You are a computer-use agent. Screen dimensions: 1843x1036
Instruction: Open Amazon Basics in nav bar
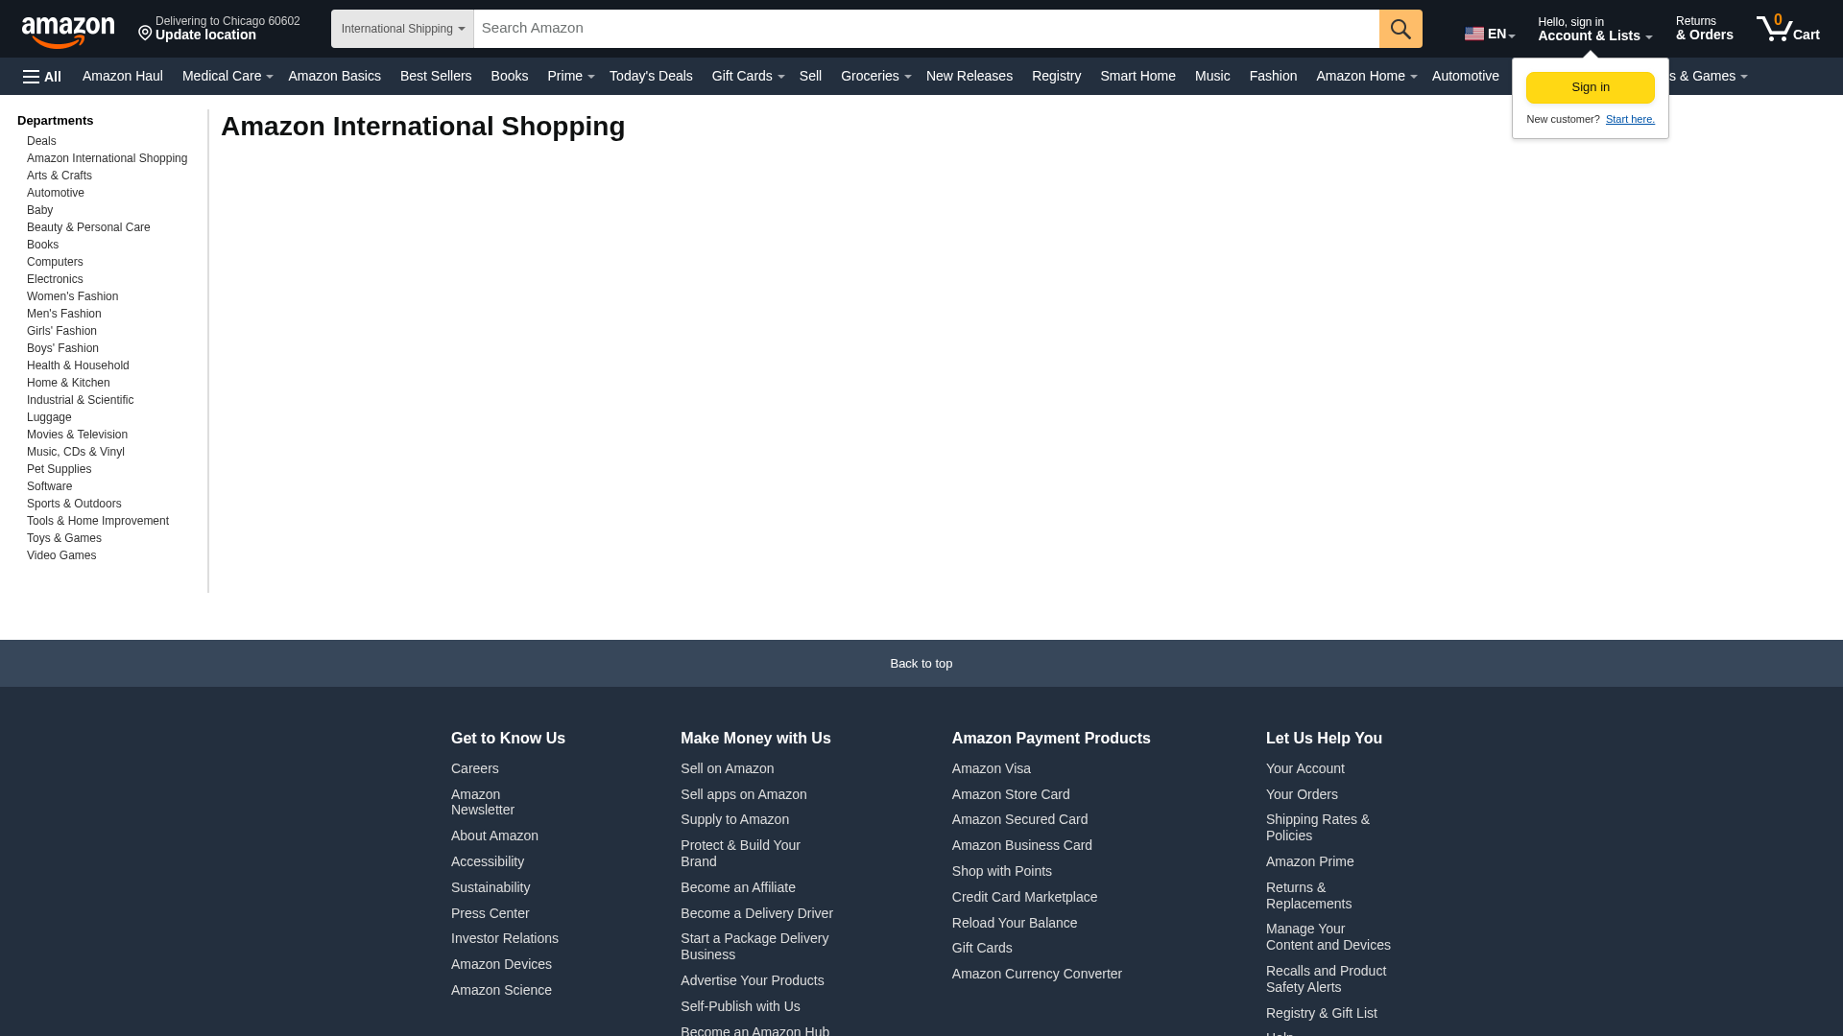click(334, 76)
